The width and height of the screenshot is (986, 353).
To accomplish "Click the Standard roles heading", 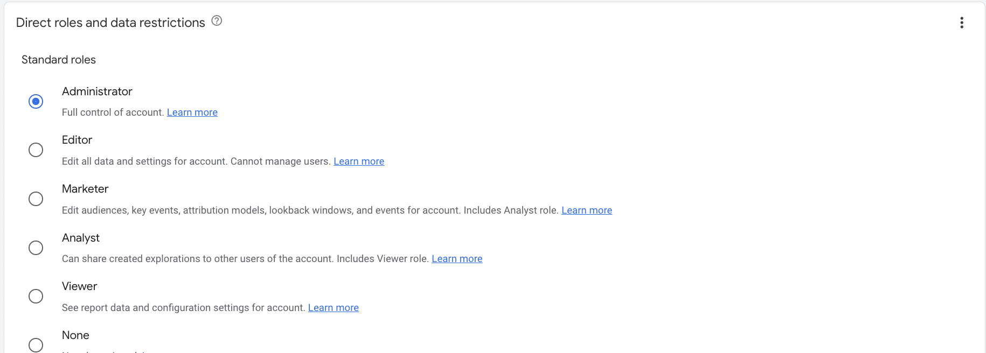I will point(58,60).
